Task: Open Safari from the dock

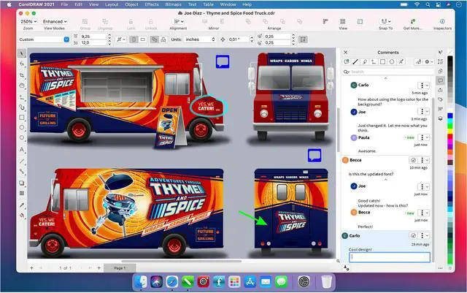Action: [x=172, y=281]
